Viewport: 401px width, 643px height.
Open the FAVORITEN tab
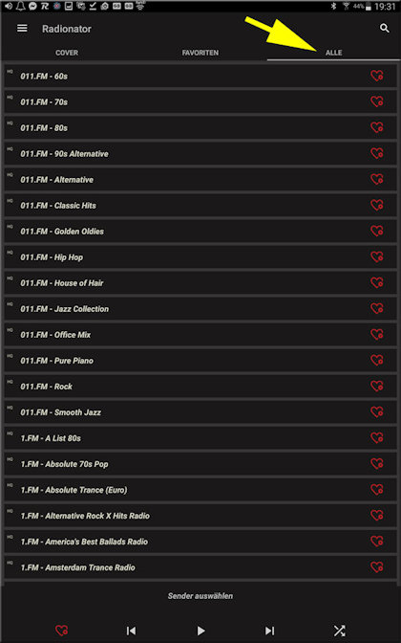(x=200, y=53)
